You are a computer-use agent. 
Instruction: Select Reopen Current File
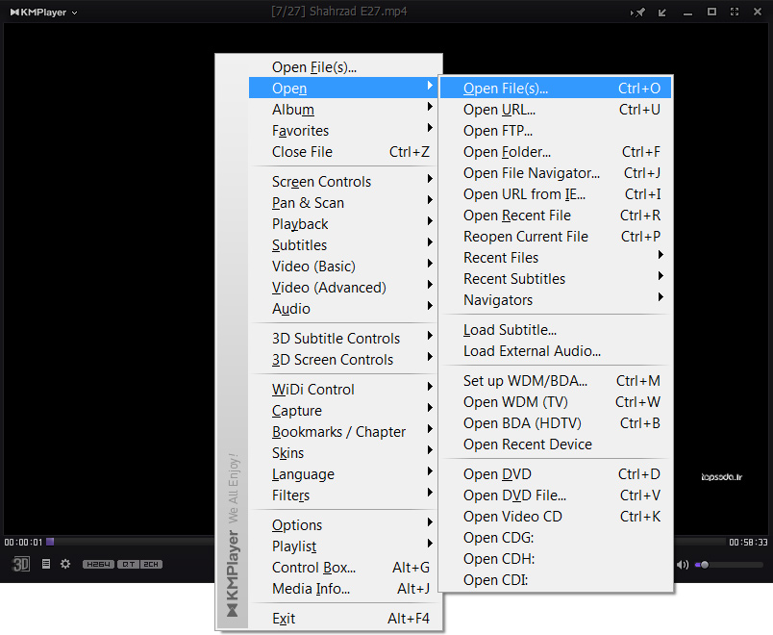click(556, 237)
